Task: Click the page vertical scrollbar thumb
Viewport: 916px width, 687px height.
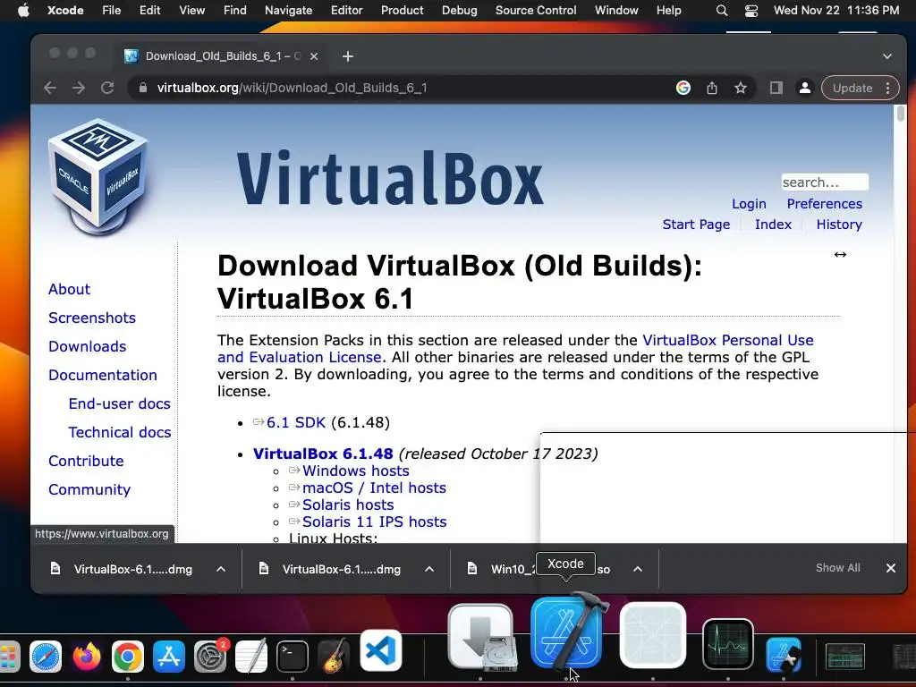Action: (900, 114)
